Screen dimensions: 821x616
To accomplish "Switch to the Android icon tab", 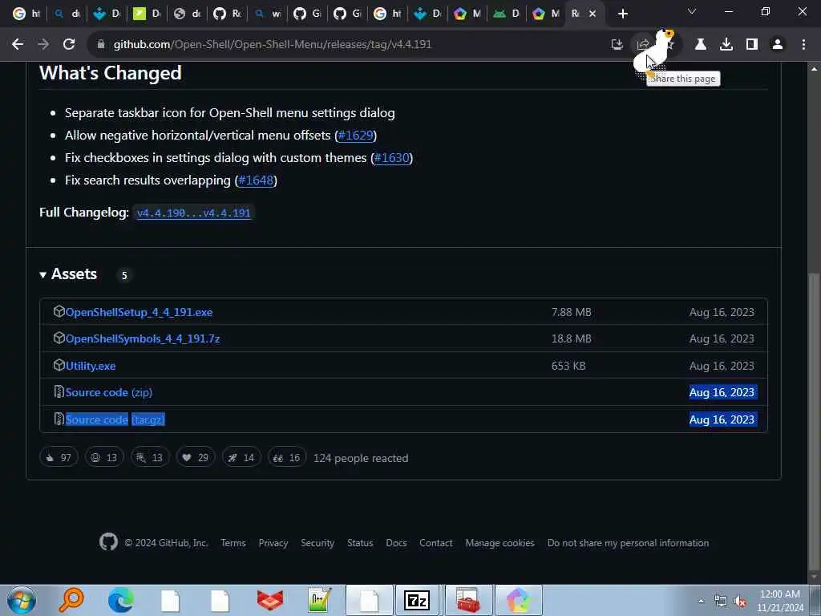I will [x=507, y=14].
